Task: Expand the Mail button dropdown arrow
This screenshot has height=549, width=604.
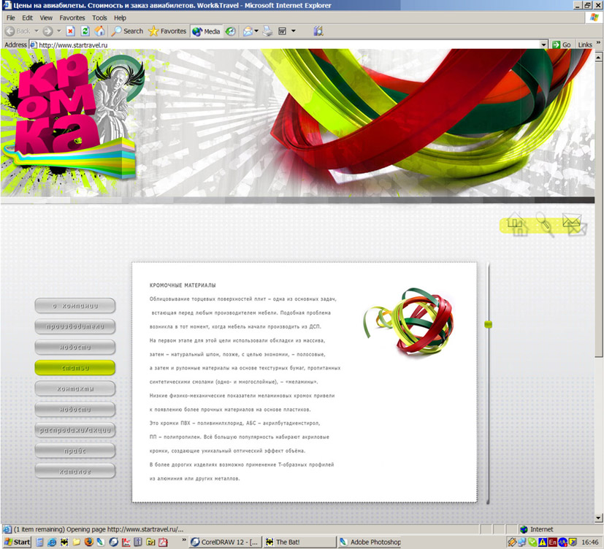Action: tap(256, 31)
